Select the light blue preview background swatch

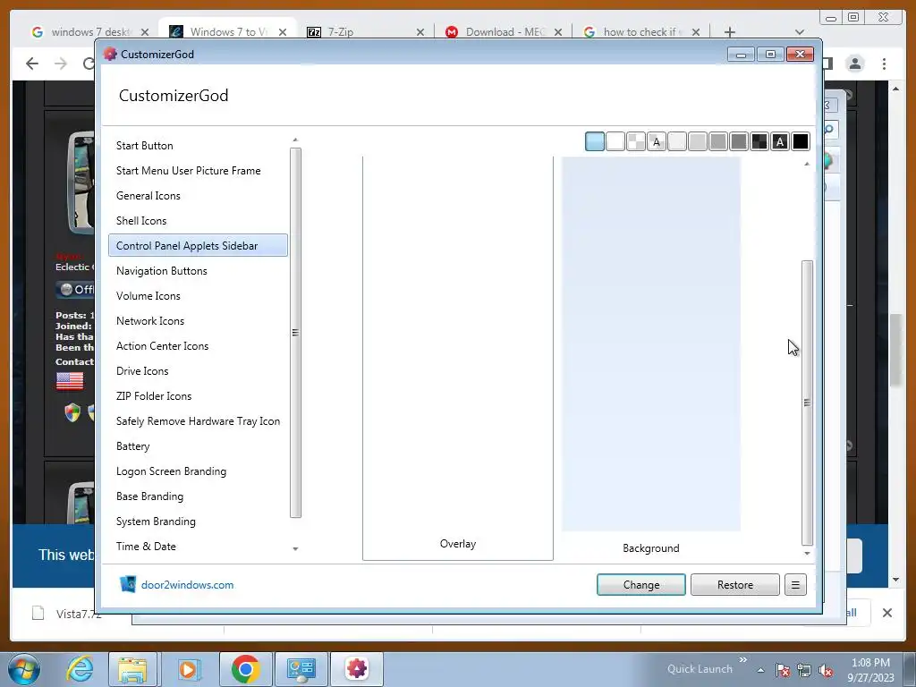pyautogui.click(x=594, y=141)
